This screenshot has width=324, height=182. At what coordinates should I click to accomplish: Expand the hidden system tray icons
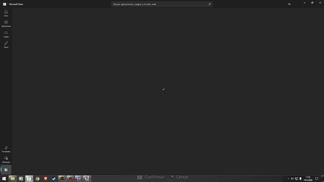click(x=288, y=179)
